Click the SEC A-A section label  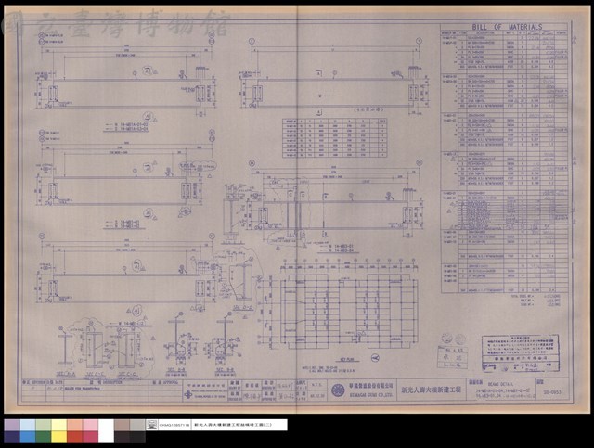point(66,374)
